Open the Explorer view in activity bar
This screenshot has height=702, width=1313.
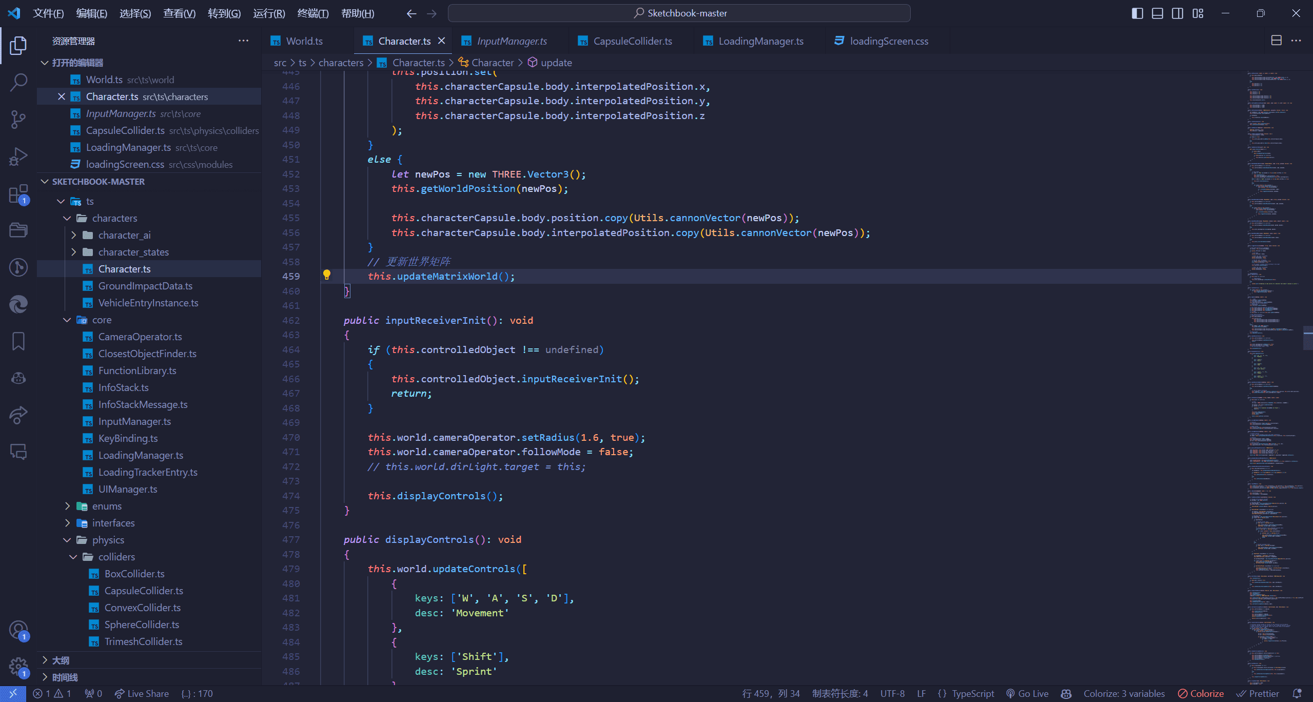(18, 45)
